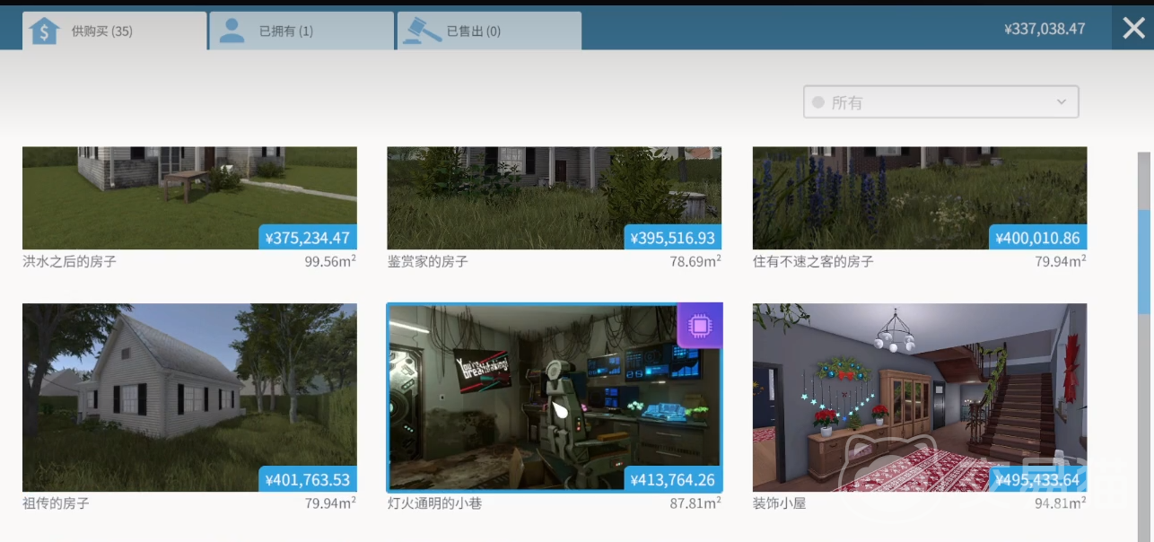
Task: Click the house dollar icon on 供购买 tab
Action: (44, 31)
